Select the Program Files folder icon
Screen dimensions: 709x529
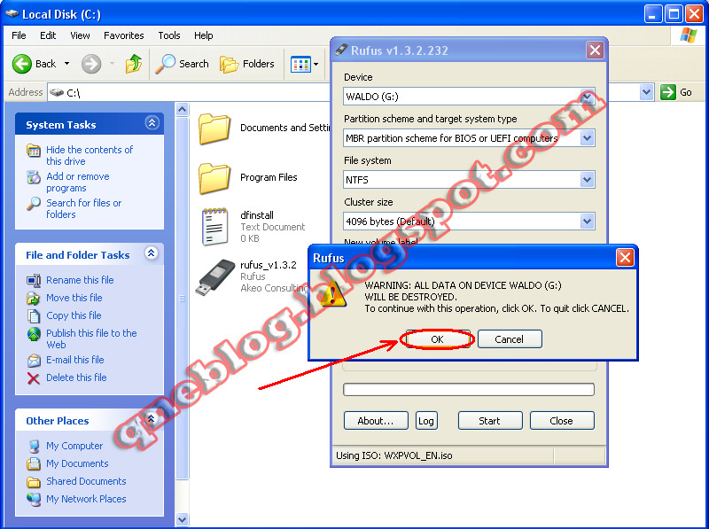(x=214, y=178)
